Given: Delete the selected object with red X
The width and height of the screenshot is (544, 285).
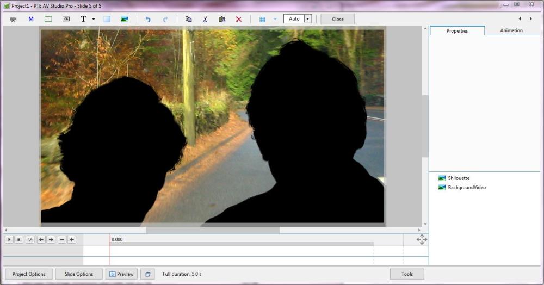Looking at the screenshot, I should [239, 19].
